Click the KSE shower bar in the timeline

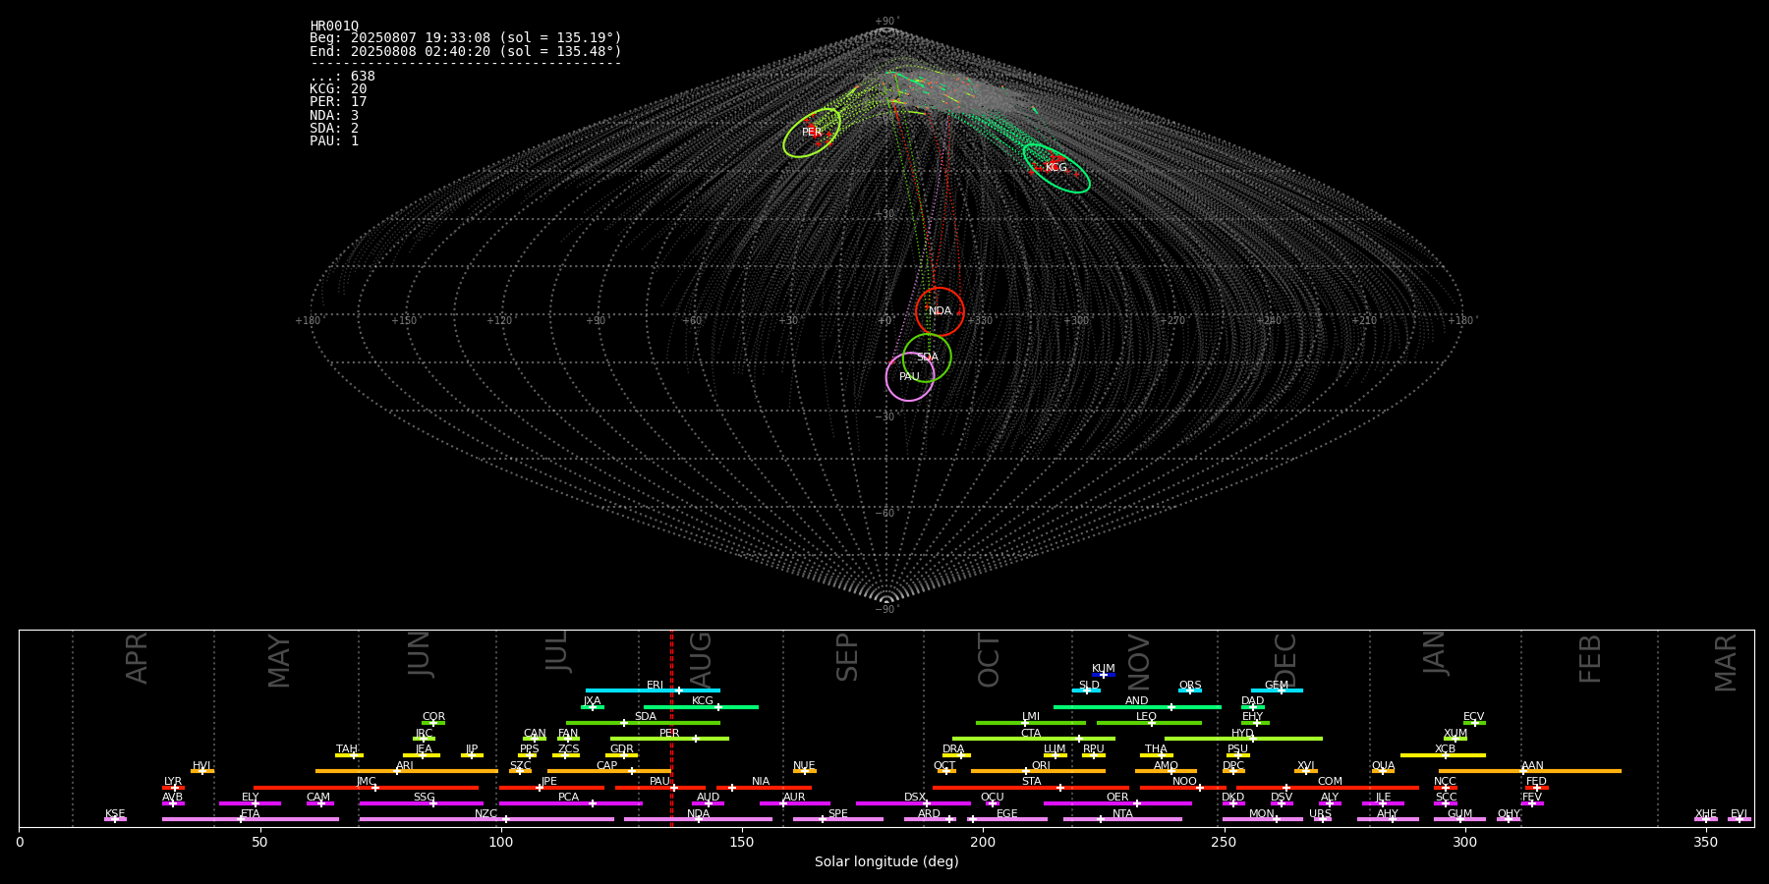[115, 819]
